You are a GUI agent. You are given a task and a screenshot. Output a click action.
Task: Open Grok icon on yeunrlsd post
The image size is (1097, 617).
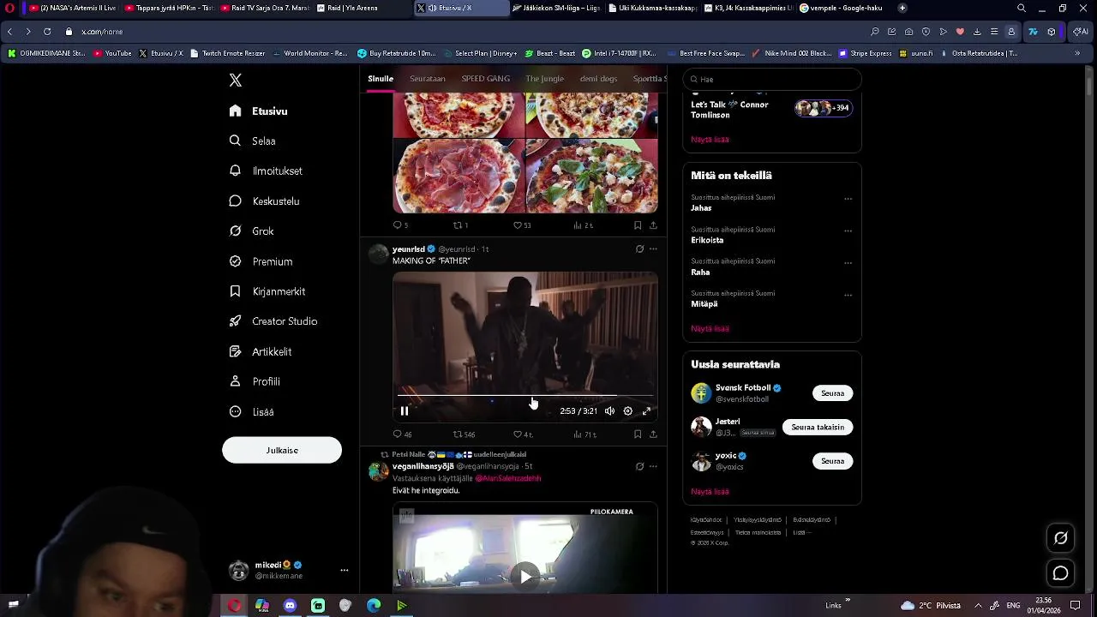[x=639, y=249]
